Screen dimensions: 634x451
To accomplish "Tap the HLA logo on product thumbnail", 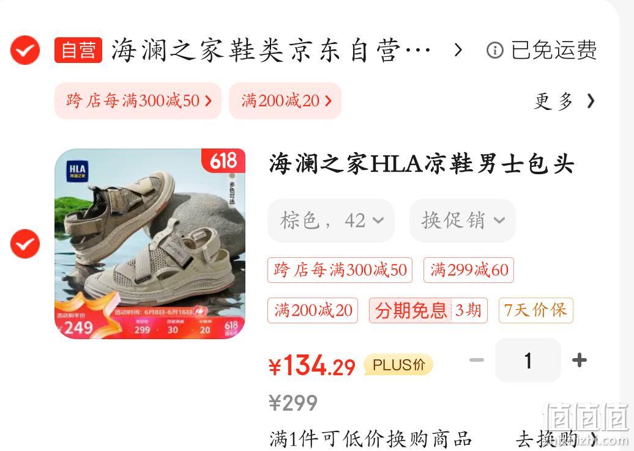I will (77, 170).
